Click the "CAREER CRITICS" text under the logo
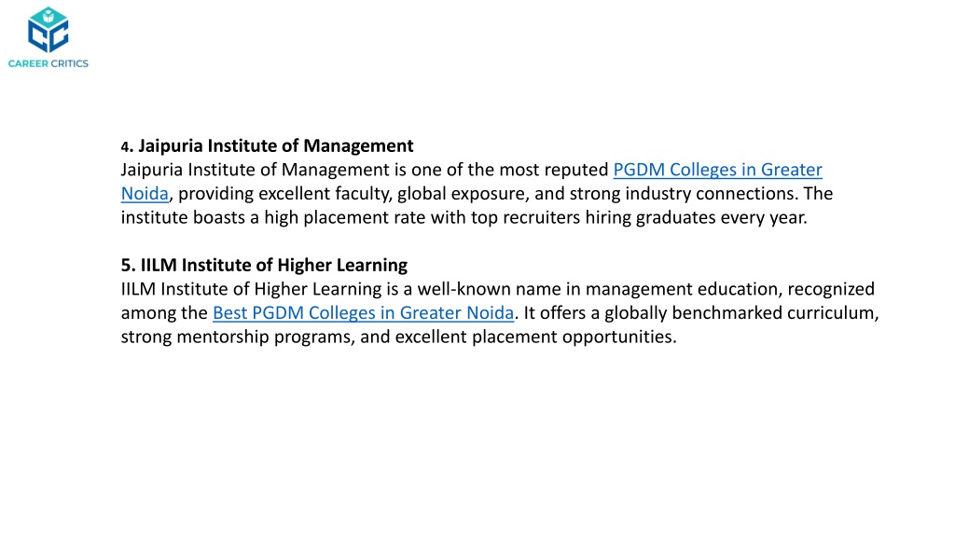The image size is (955, 537). pos(48,63)
